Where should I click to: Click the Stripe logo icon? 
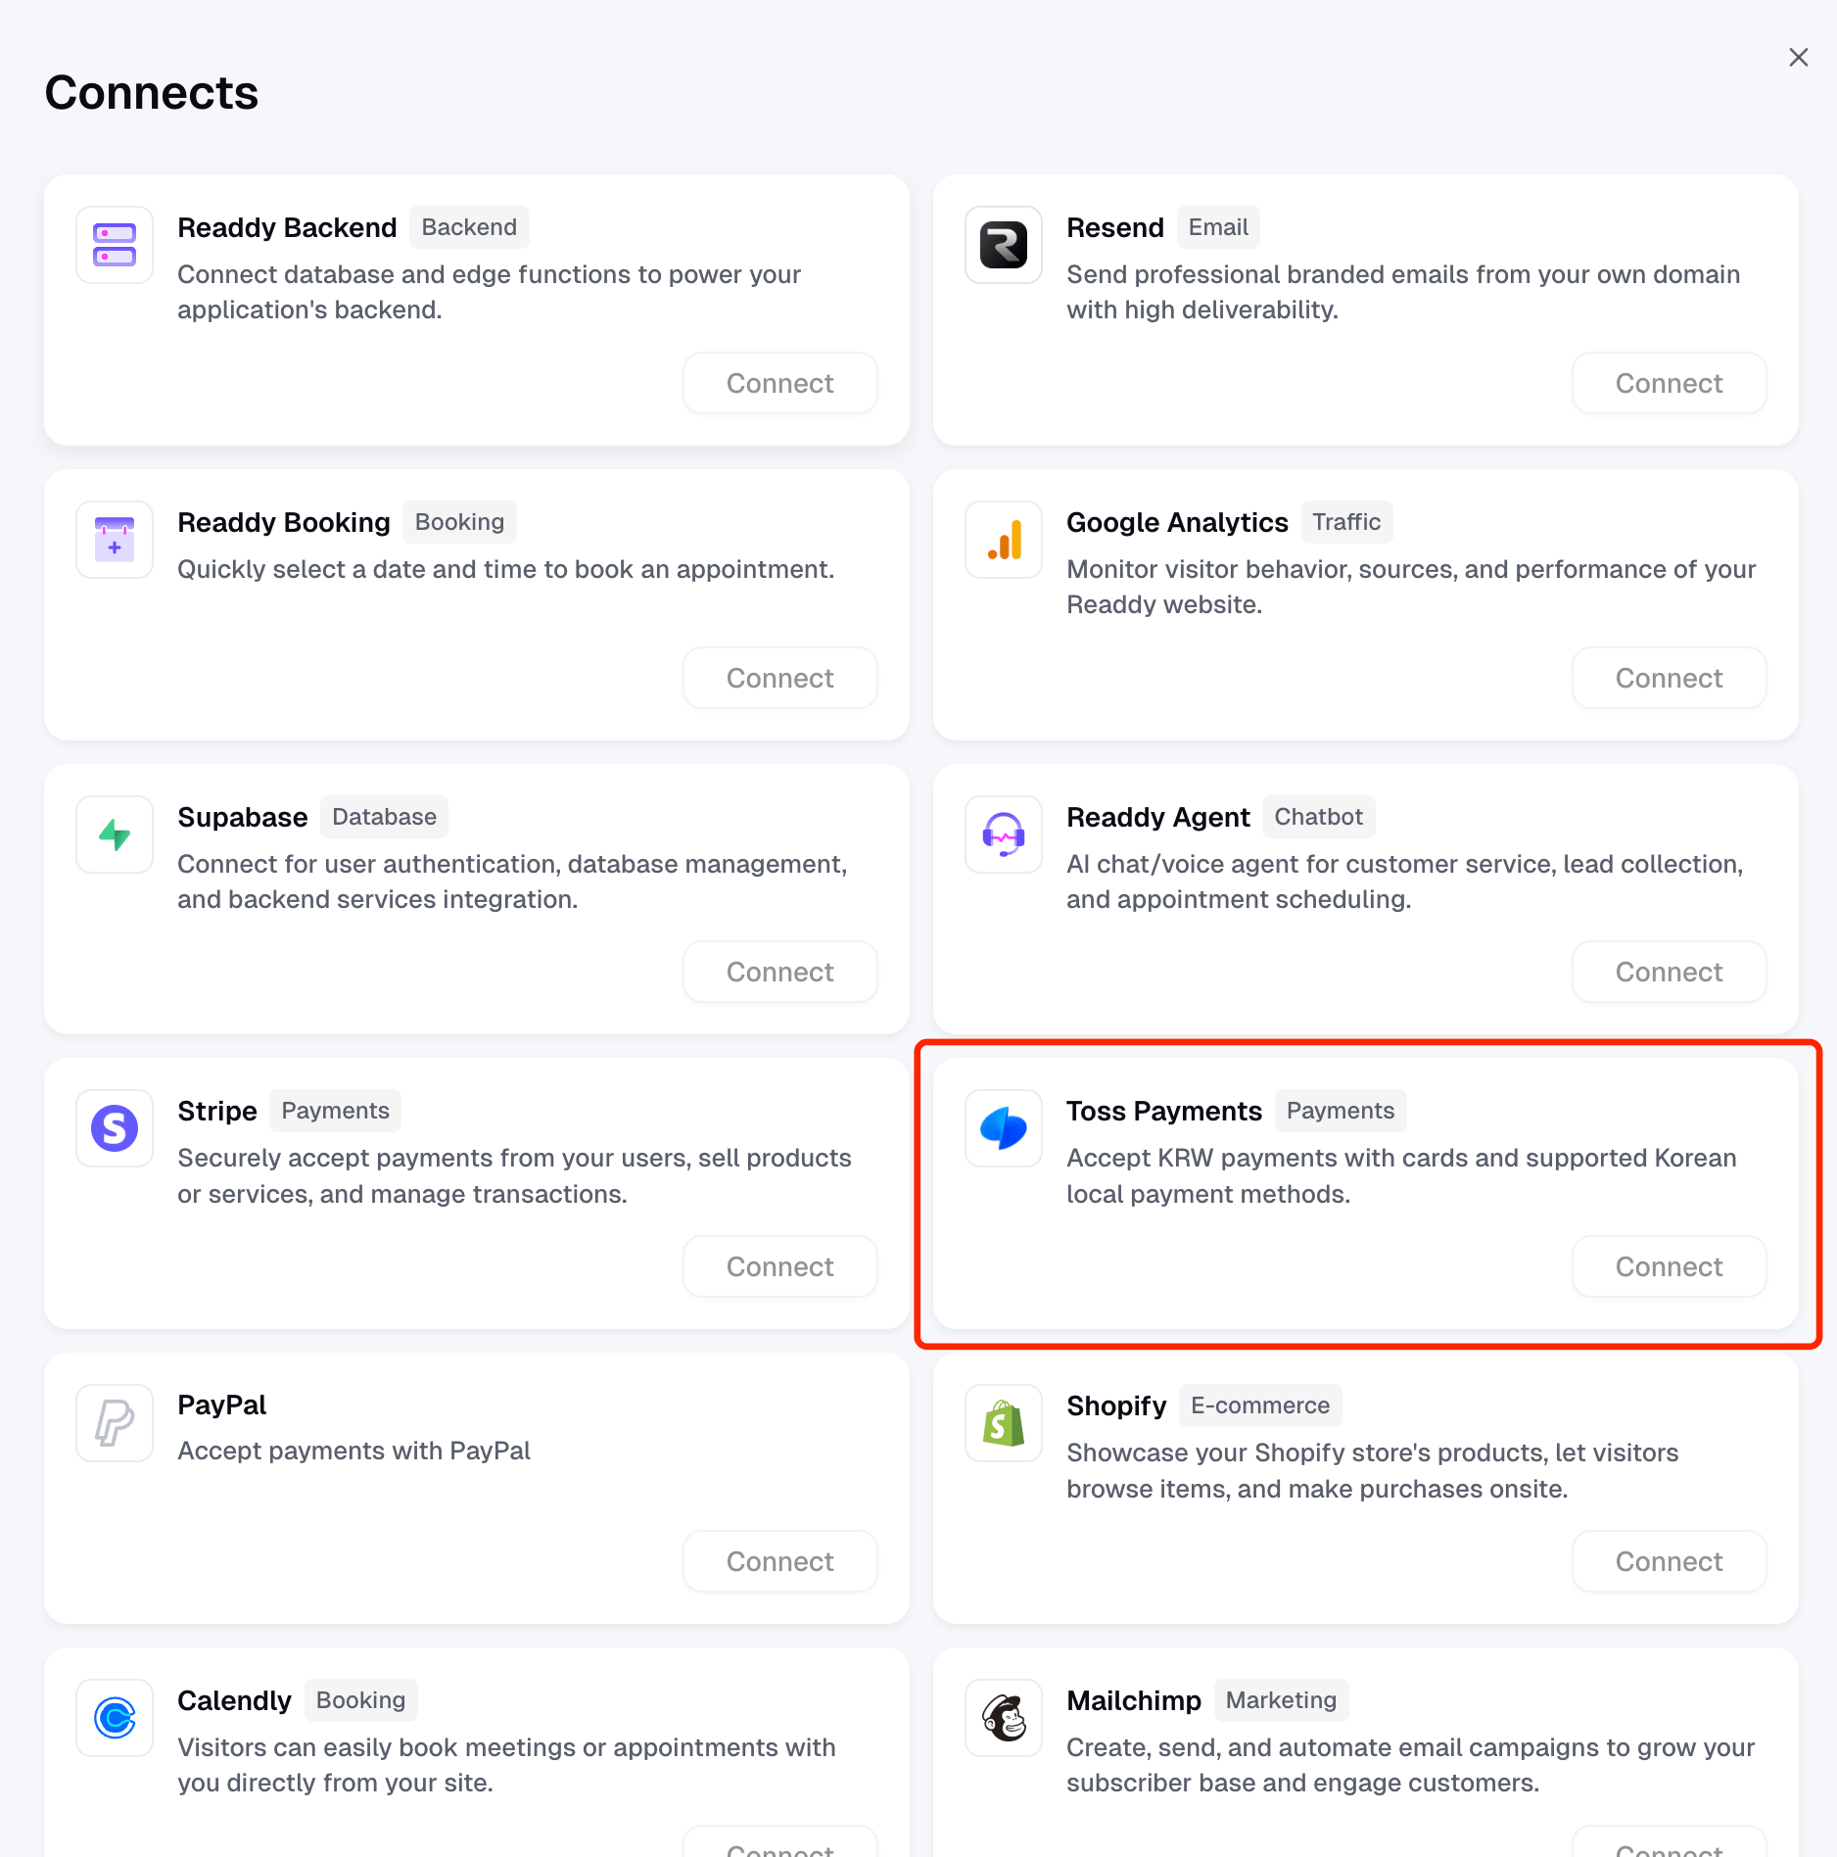pyautogui.click(x=115, y=1128)
